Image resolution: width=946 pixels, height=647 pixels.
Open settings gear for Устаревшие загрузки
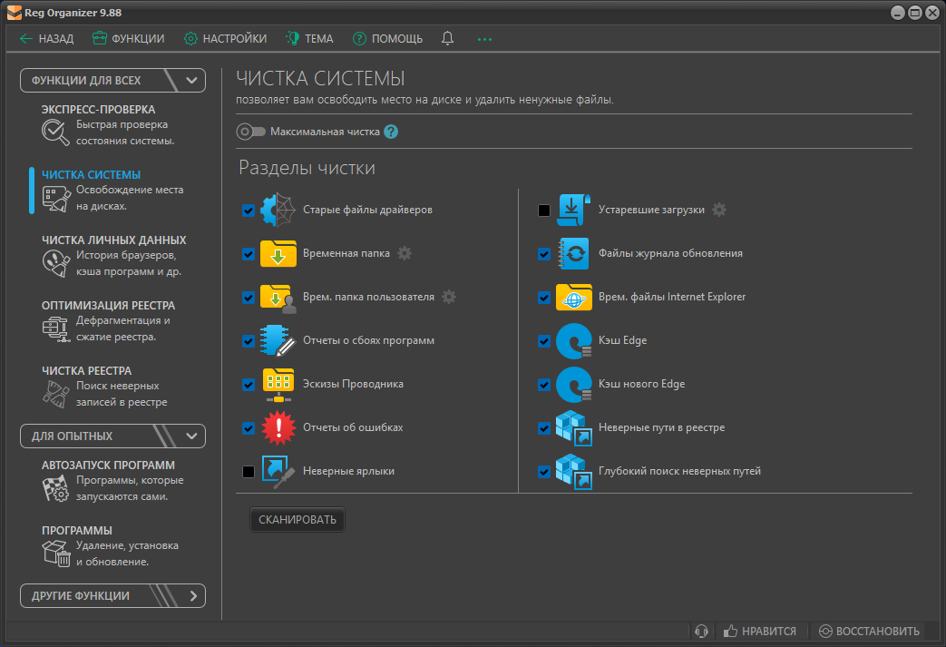[x=719, y=210]
